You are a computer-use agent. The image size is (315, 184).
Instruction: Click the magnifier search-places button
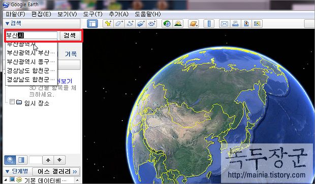click(x=10, y=160)
